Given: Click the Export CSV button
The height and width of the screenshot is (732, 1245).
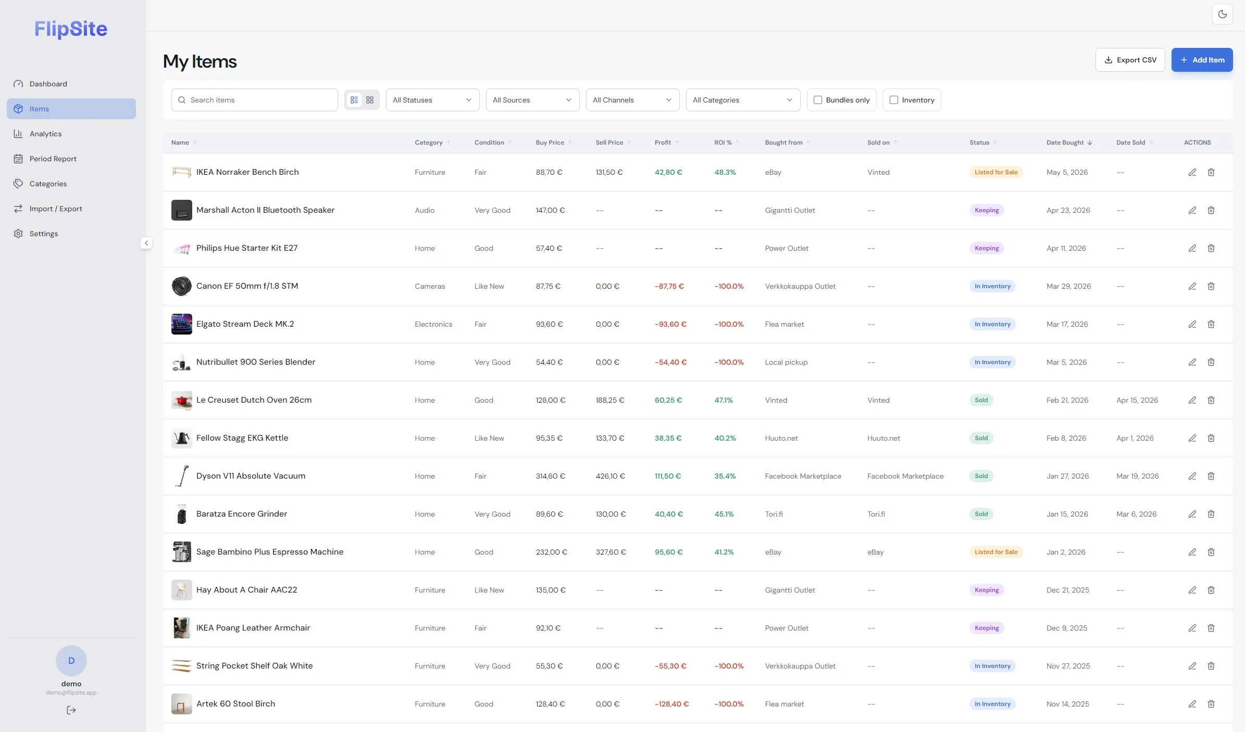Looking at the screenshot, I should [1130, 60].
